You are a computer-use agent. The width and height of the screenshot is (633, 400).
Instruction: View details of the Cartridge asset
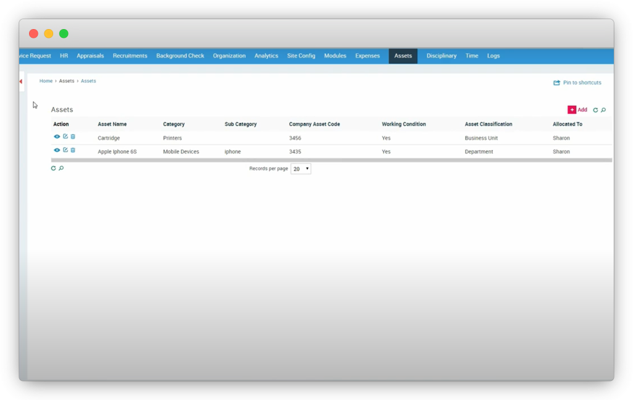tap(57, 137)
